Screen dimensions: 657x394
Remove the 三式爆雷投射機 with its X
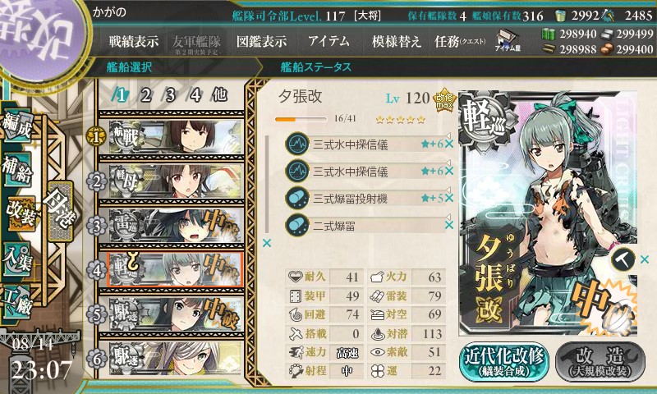pyautogui.click(x=449, y=198)
